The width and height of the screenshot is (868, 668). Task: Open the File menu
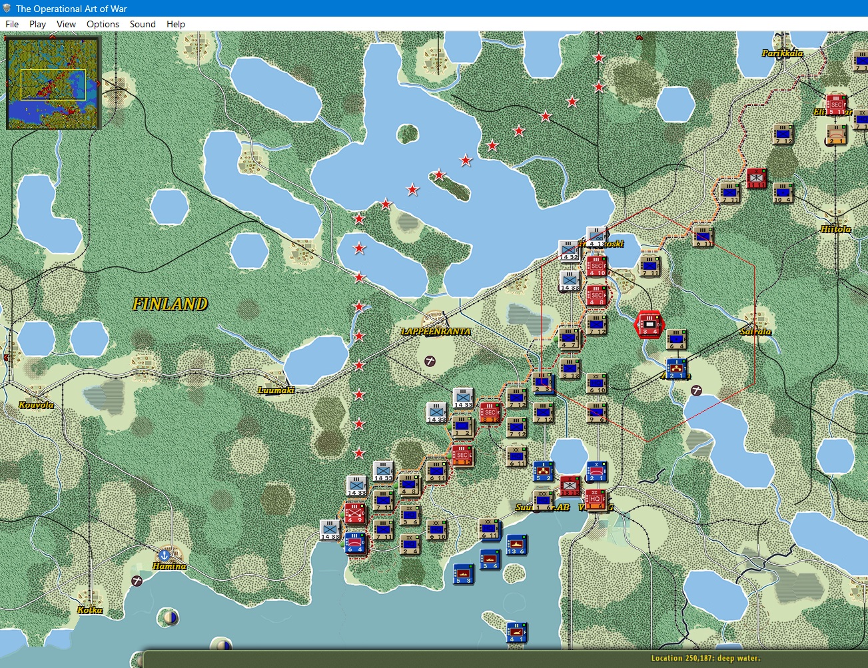[12, 24]
